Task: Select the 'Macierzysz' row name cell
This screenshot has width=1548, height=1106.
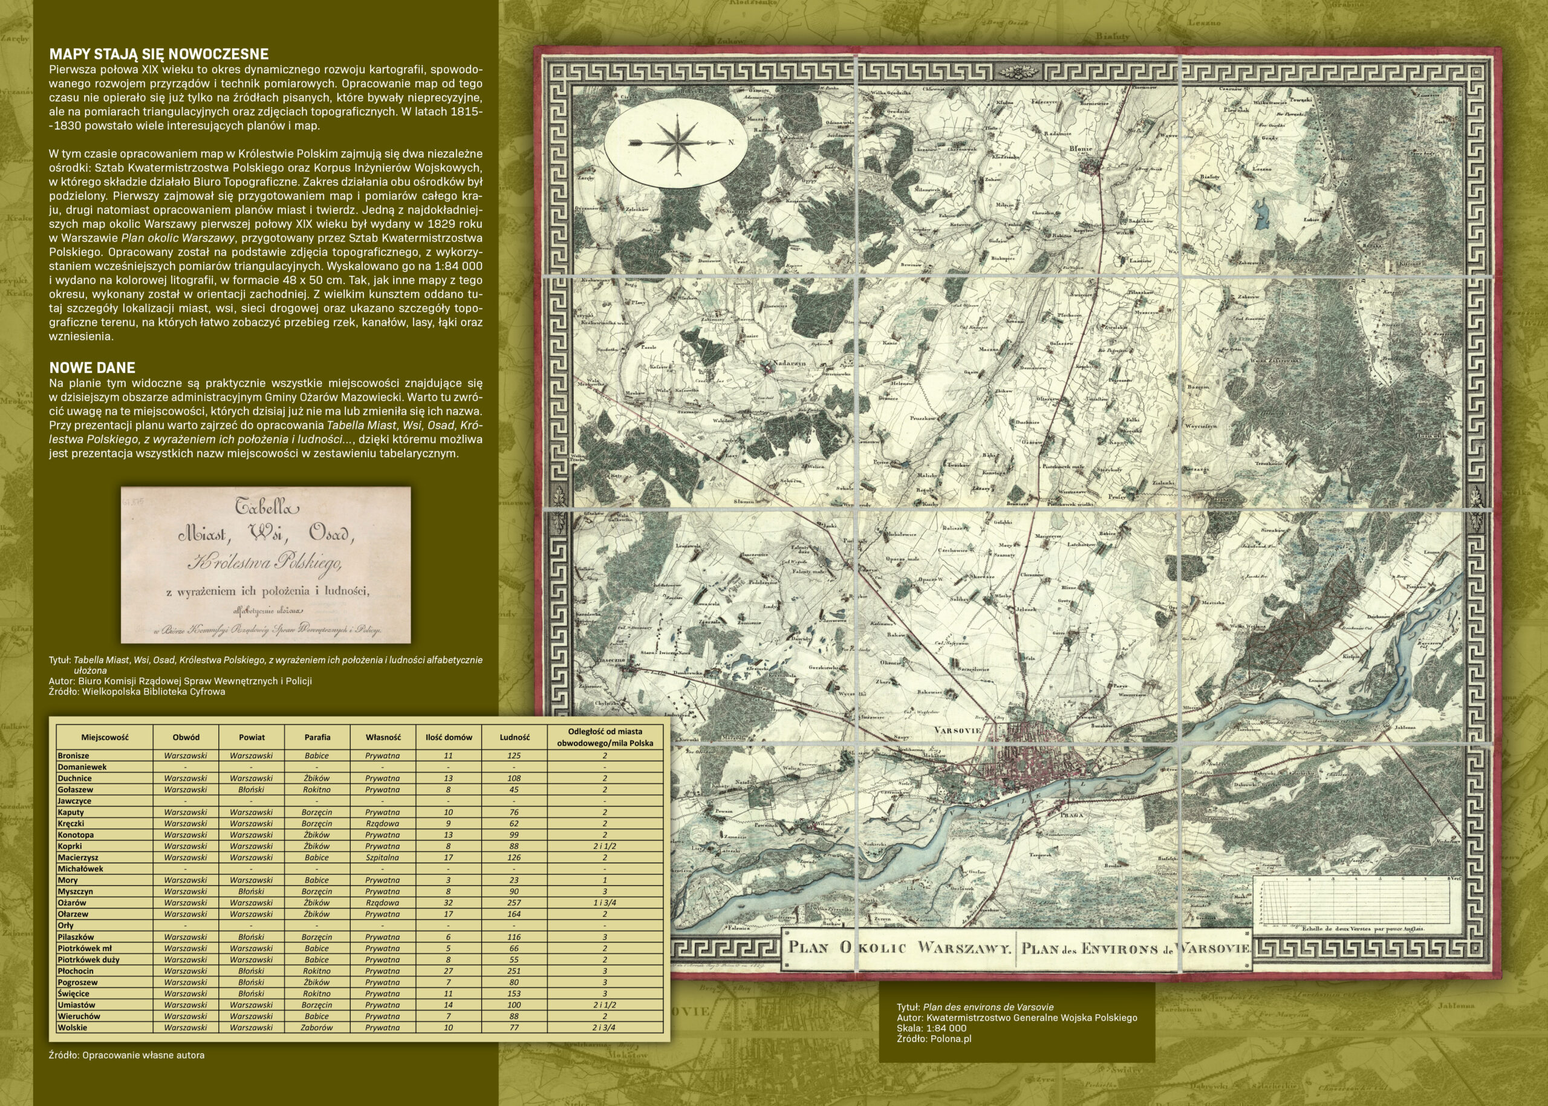Action: pyautogui.click(x=105, y=857)
